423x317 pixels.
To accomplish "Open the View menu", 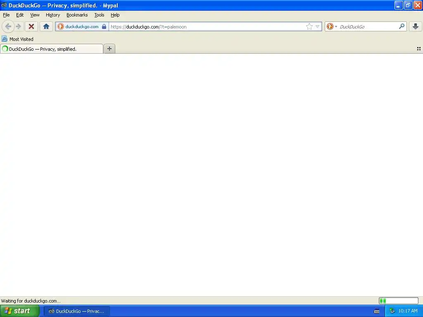I will 35,15.
